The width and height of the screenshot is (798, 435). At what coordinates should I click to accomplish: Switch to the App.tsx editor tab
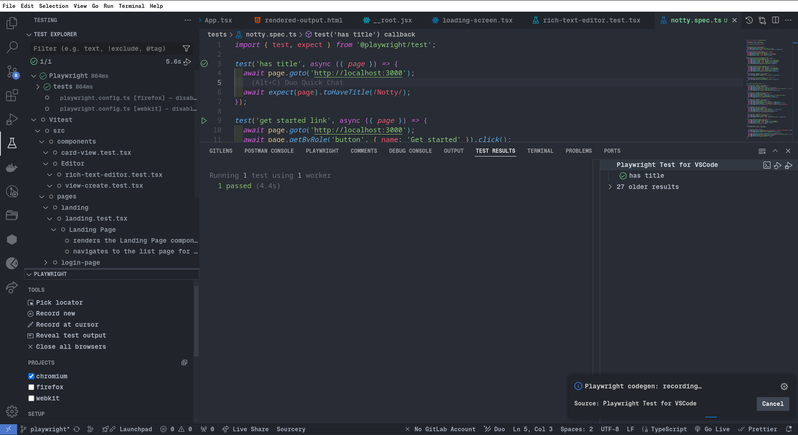click(x=218, y=20)
